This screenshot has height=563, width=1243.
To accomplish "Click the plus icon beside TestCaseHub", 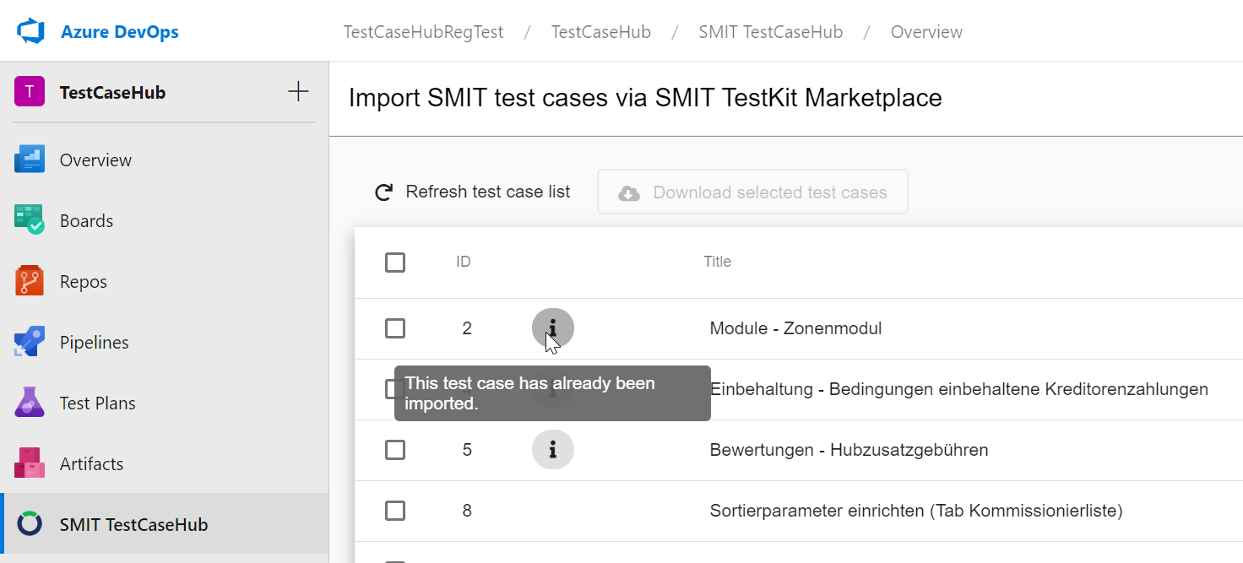I will pyautogui.click(x=298, y=92).
